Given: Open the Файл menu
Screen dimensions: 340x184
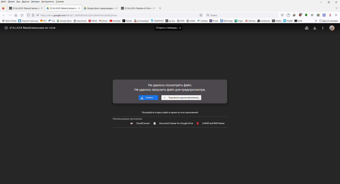Looking at the screenshot, I should point(3,2).
